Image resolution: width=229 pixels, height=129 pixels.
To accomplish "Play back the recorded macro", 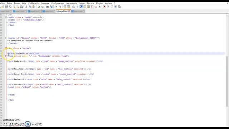I will pos(112,7).
